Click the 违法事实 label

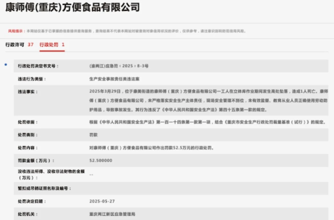[x=28, y=92]
